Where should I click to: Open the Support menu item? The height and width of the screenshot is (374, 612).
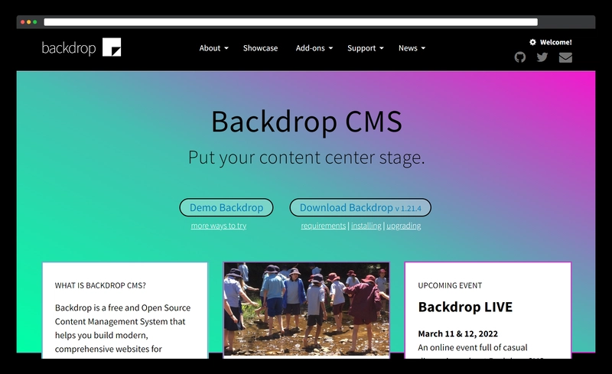[x=361, y=48]
